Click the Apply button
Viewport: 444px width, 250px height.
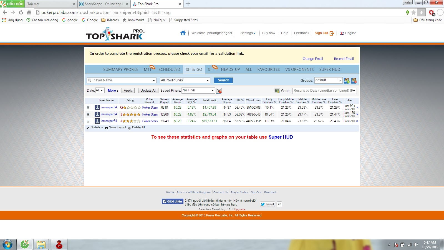click(128, 91)
